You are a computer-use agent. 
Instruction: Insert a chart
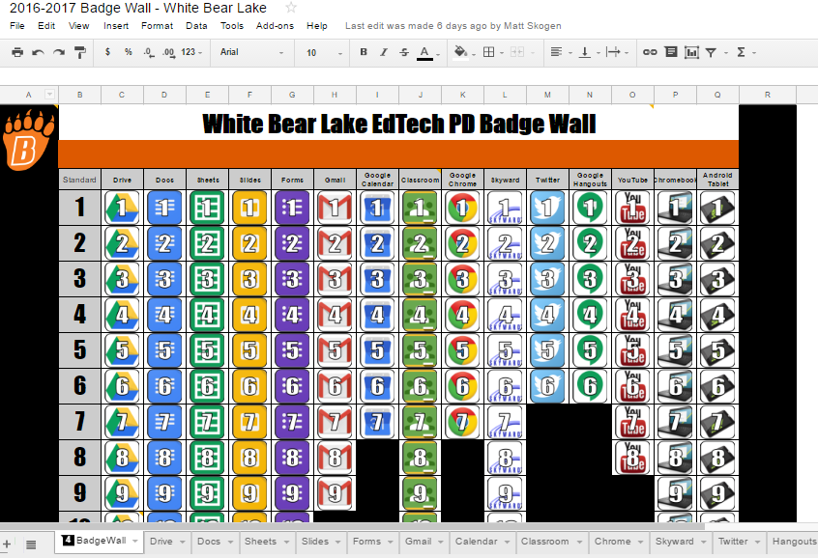691,52
